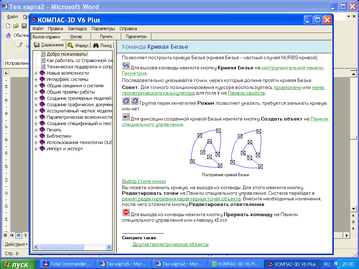Click the RU language indicator in tray
Screen dimensions: 359x269
tap(327, 264)
